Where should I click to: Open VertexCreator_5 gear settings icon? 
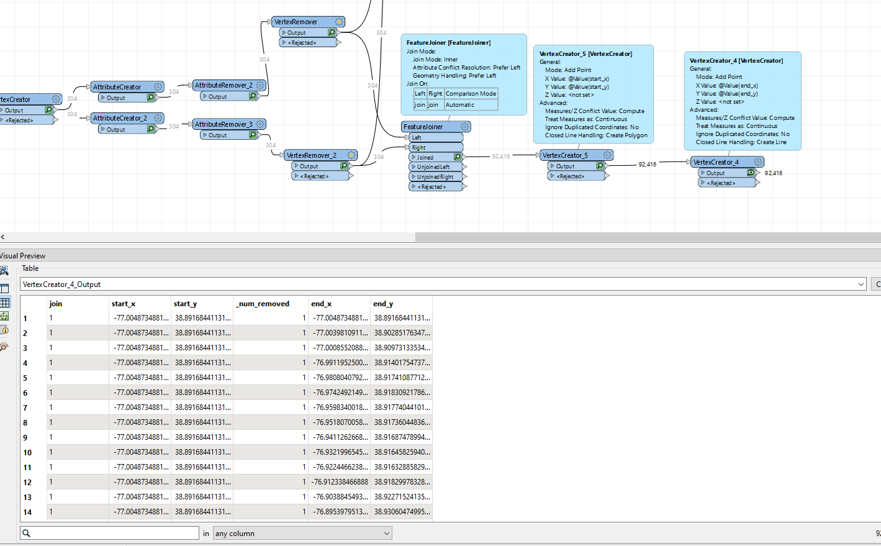[607, 155]
